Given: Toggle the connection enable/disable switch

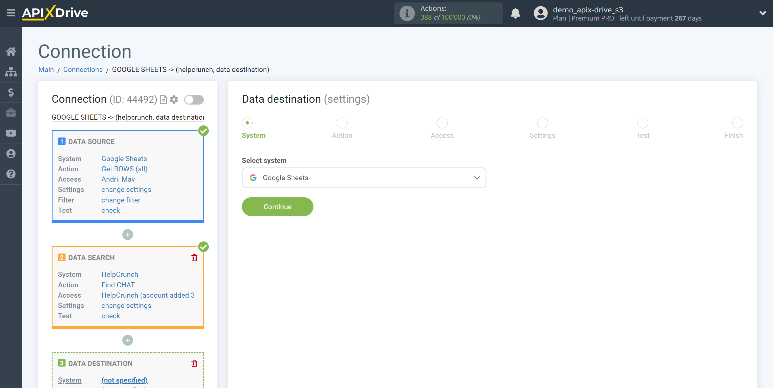Looking at the screenshot, I should [194, 99].
